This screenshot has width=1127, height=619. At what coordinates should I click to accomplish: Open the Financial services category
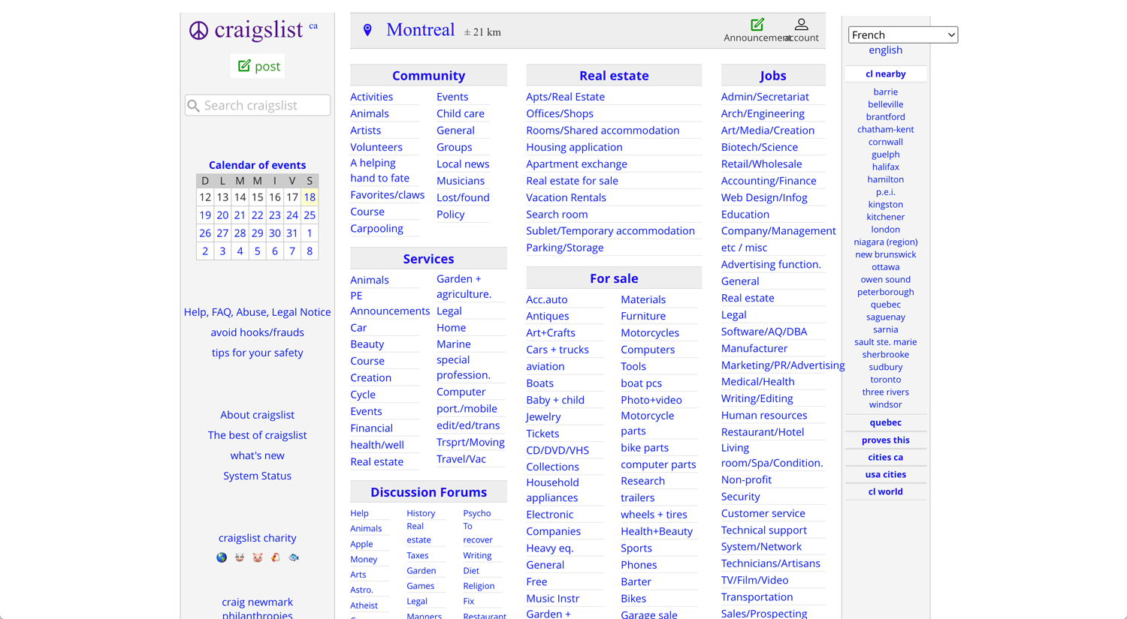tap(371, 428)
